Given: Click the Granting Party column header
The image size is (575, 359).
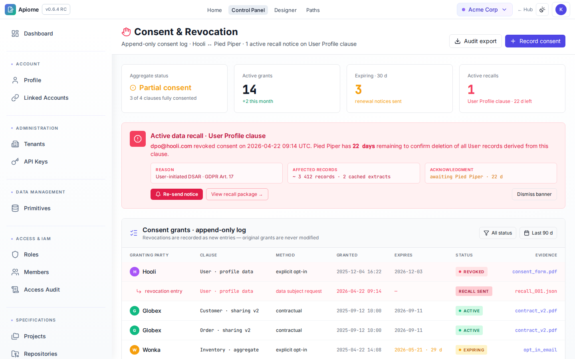Looking at the screenshot, I should (x=149, y=255).
